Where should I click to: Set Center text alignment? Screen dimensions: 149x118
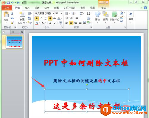click(71, 23)
